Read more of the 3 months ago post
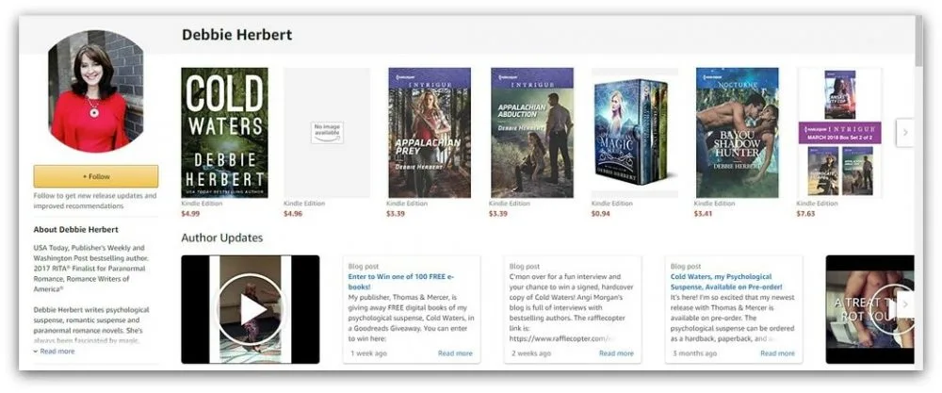Viewport: 942px width, 393px height. (777, 353)
